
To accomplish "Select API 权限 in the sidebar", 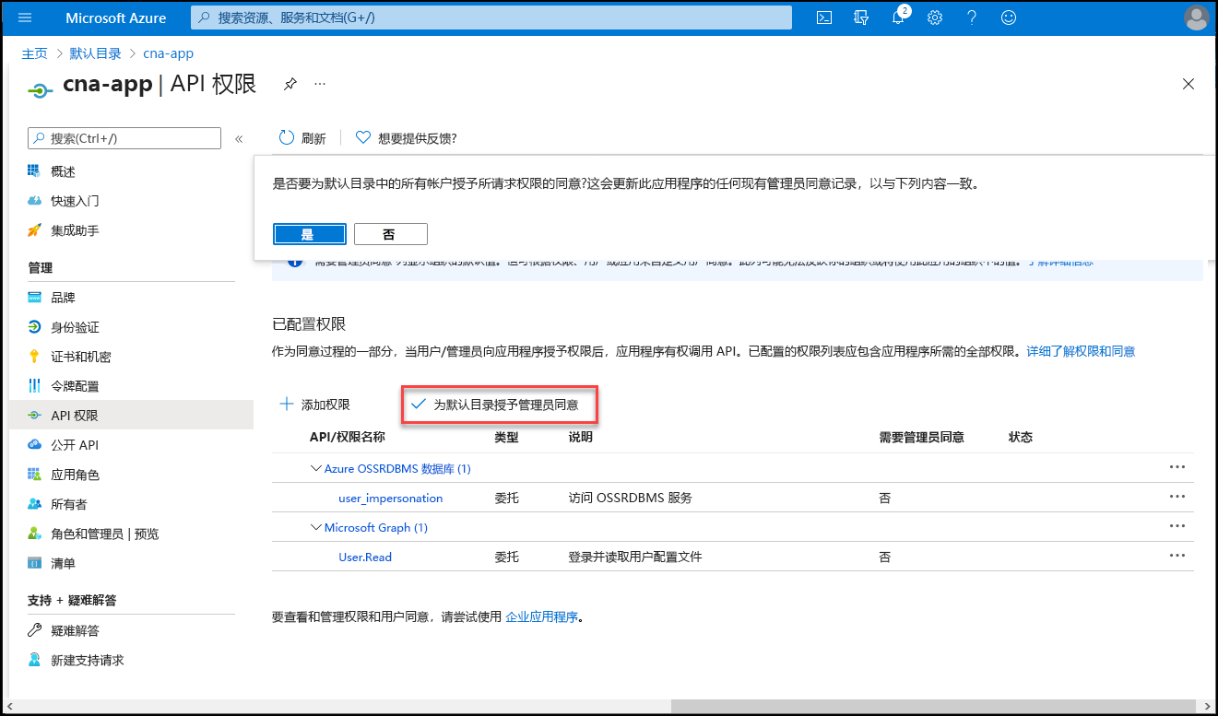I will 131,416.
